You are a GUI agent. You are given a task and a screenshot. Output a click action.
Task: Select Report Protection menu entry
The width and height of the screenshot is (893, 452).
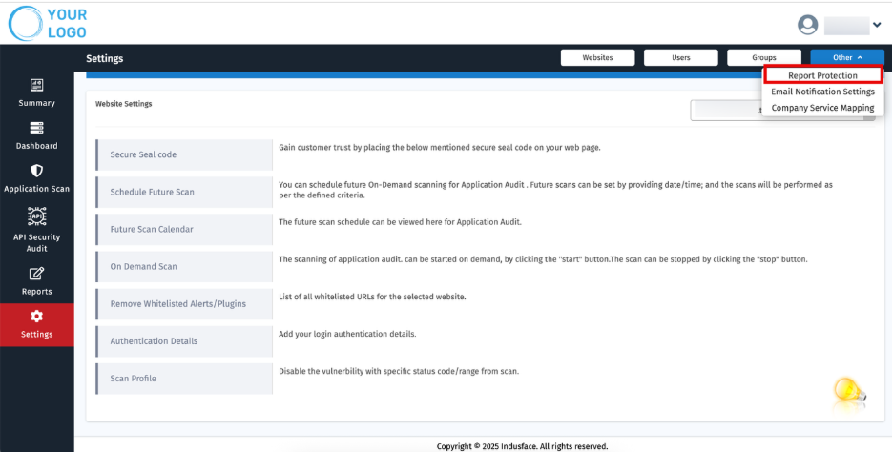point(822,75)
